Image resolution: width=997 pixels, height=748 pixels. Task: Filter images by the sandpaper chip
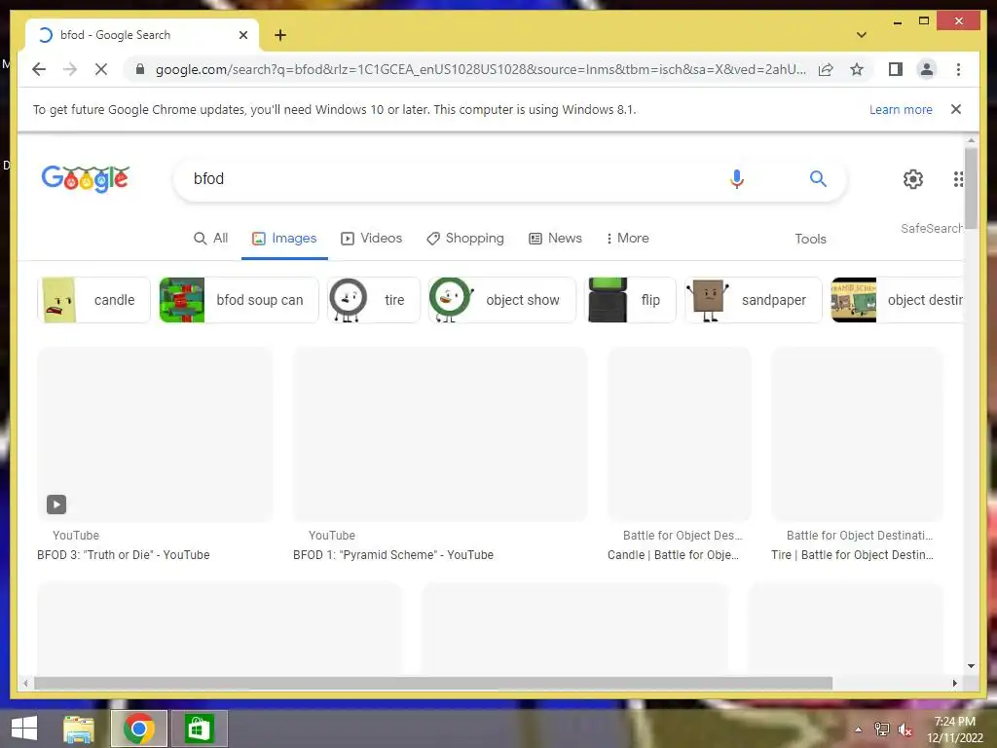click(x=754, y=300)
